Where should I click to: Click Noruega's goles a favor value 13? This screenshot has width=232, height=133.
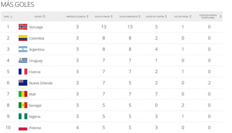(104, 27)
